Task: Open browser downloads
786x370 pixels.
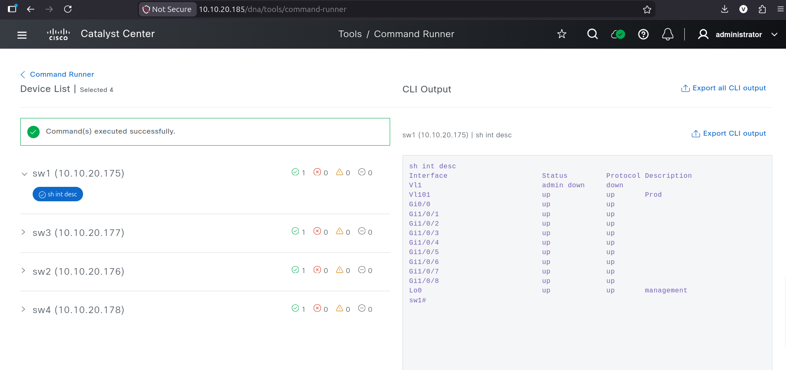Action: coord(724,9)
